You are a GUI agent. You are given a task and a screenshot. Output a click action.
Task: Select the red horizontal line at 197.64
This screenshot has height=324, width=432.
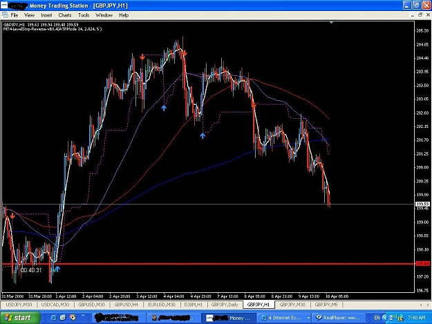point(208,264)
